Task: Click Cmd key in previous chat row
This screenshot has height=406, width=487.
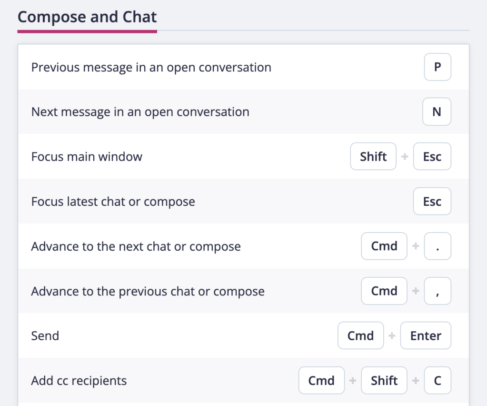Action: click(x=384, y=291)
